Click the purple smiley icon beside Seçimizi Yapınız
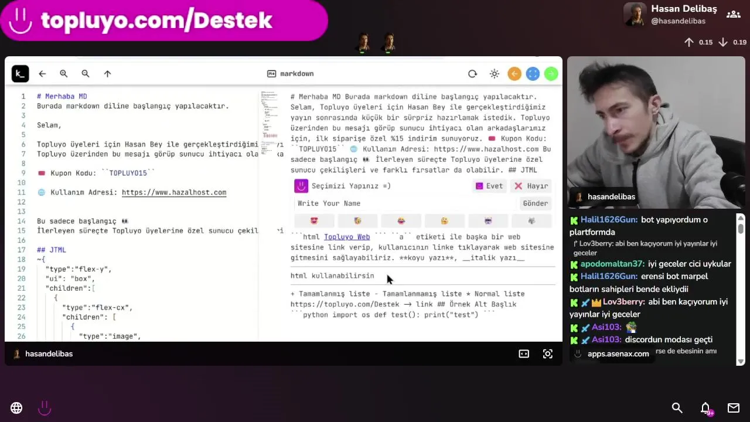750x422 pixels. (x=301, y=186)
